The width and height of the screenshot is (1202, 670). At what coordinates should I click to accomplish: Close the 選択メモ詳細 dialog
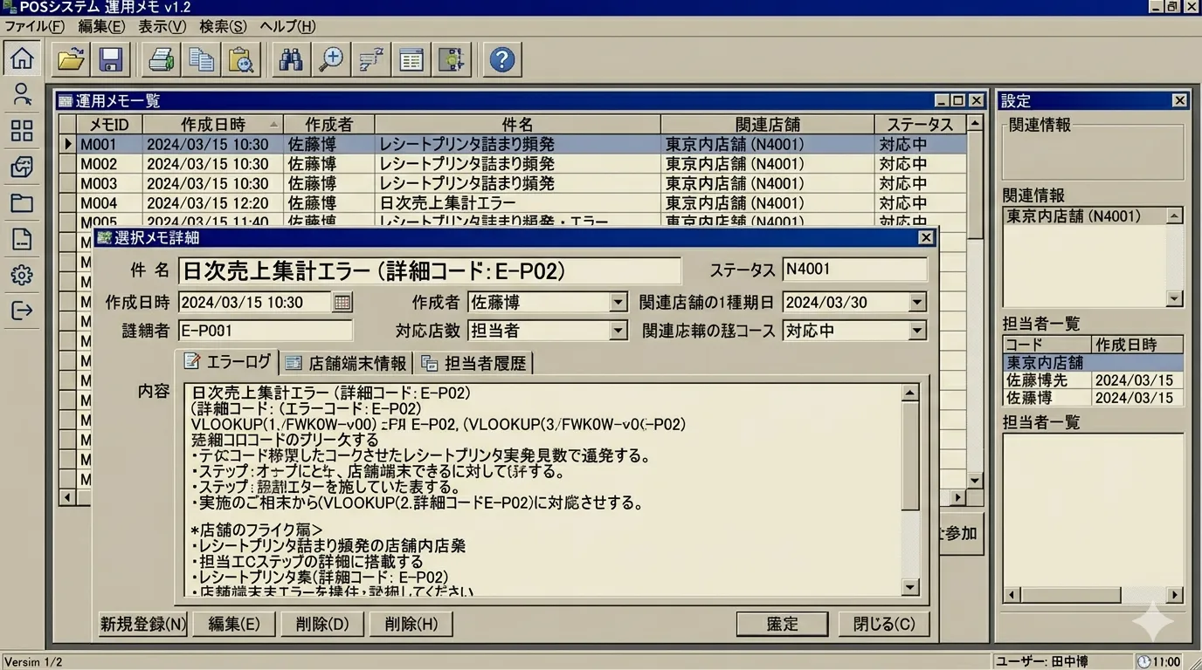click(x=926, y=238)
